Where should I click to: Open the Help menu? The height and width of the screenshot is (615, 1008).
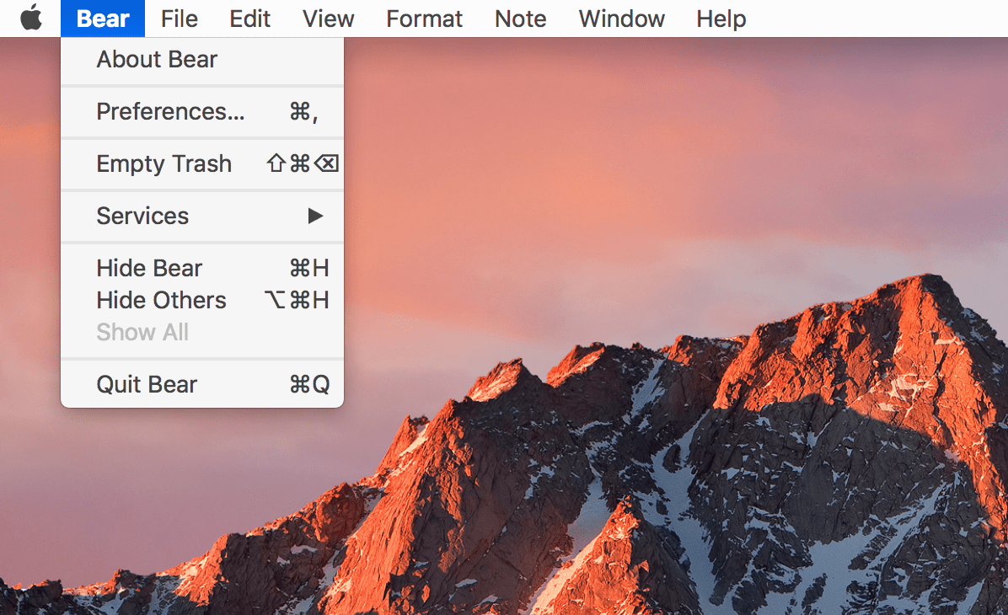point(721,19)
